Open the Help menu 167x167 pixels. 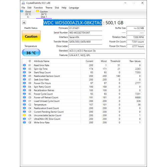pyautogui.click(x=64, y=8)
